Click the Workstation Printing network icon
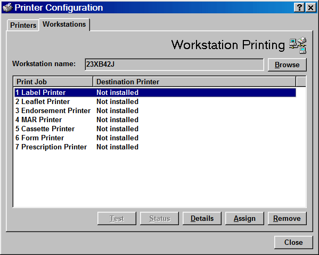Screen dimensions: 319x255 pos(298,45)
